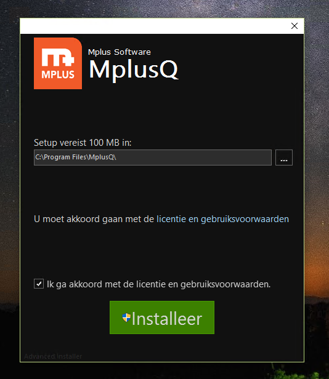Click the 'Ik ga akkoord' checkbox label
Viewport: 329px width, 379px height.
158,284
